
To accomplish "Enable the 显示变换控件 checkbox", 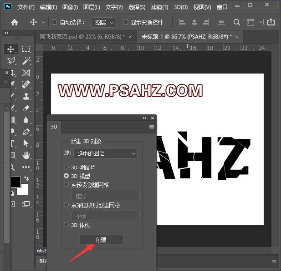I will 125,22.
